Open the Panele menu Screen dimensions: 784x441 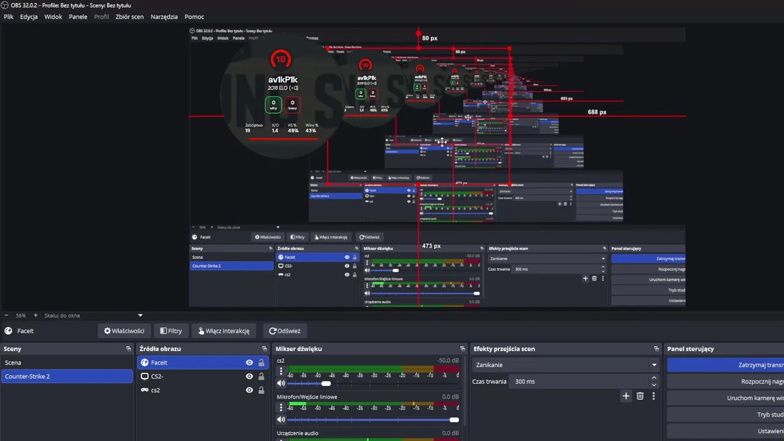[x=78, y=17]
